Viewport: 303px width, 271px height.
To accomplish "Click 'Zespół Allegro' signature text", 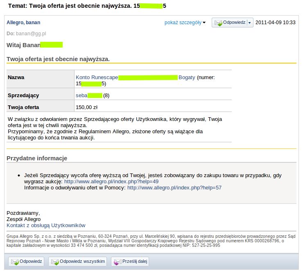I will [24, 219].
